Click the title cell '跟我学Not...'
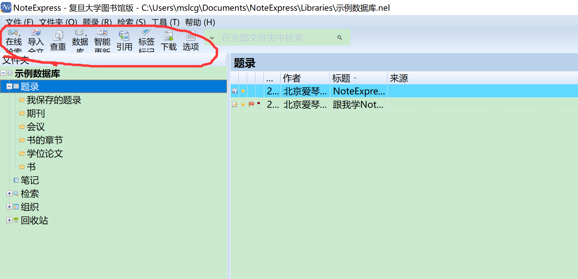Image resolution: width=578 pixels, height=279 pixels. pyautogui.click(x=359, y=104)
